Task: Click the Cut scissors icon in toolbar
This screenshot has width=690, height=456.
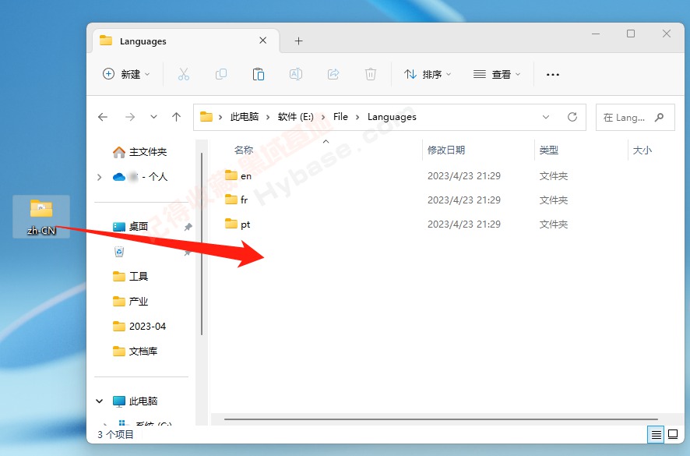Action: (x=184, y=75)
